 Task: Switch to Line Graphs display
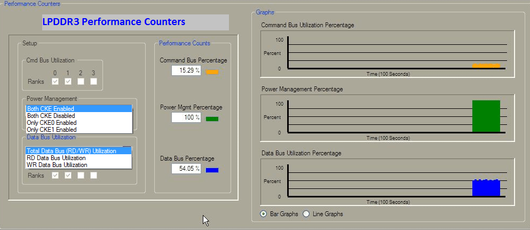coord(306,214)
